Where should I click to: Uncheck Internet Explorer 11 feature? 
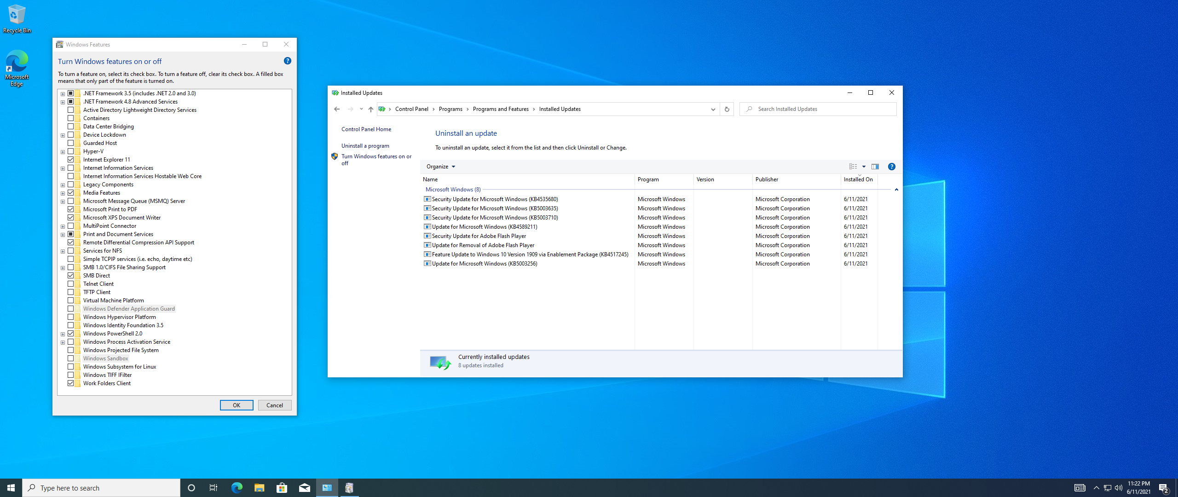point(71,160)
